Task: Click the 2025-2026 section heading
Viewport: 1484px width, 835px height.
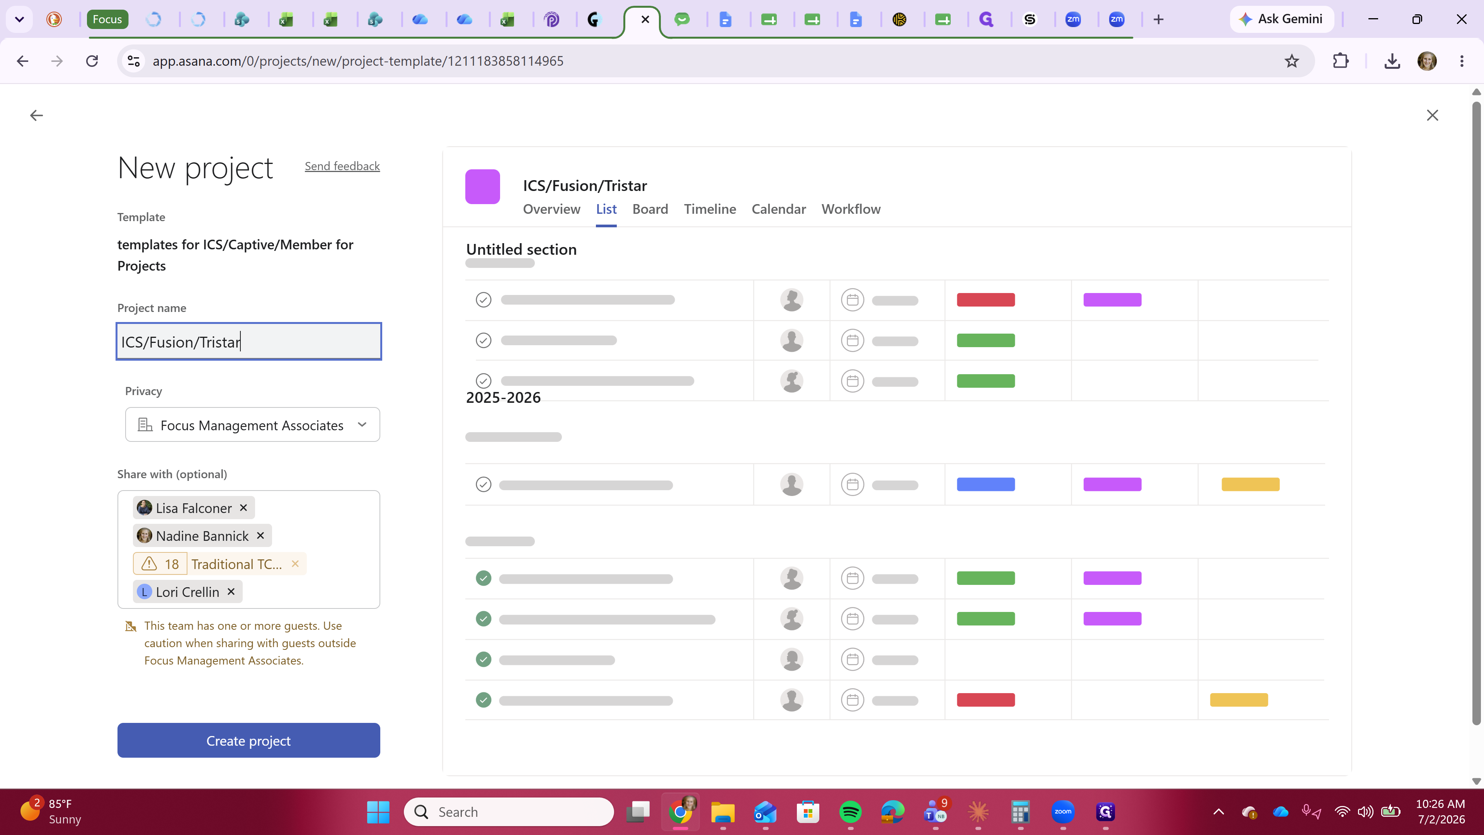Action: 504,398
